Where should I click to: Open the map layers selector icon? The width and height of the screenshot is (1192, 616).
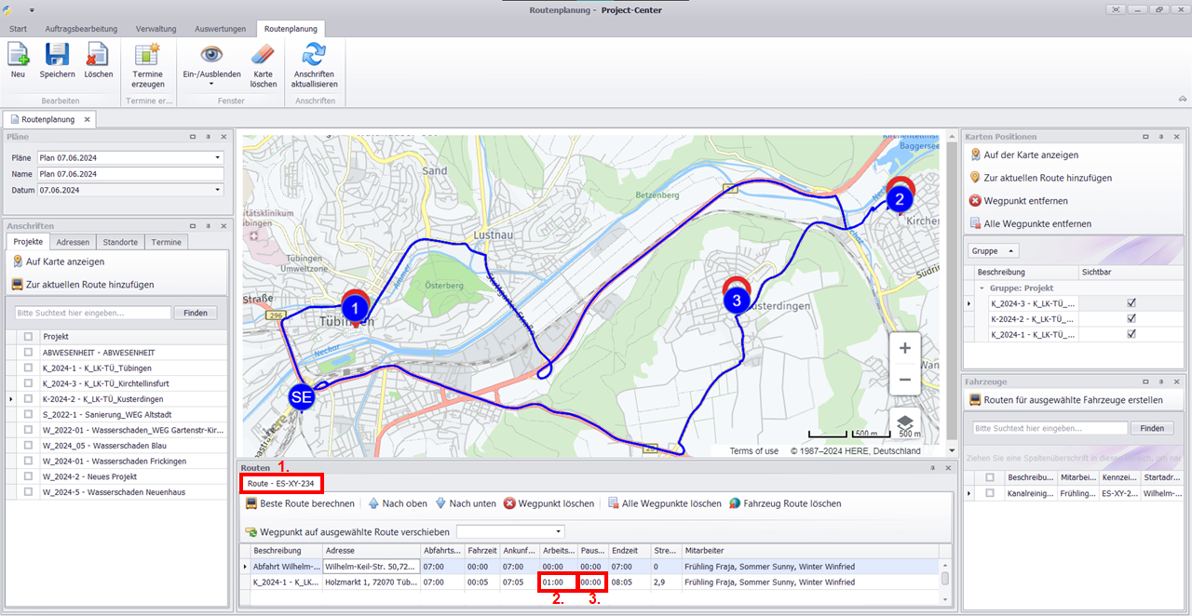904,422
